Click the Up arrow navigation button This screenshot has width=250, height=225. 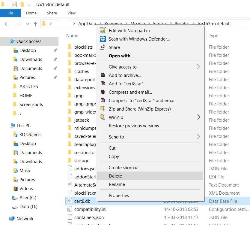[35, 24]
